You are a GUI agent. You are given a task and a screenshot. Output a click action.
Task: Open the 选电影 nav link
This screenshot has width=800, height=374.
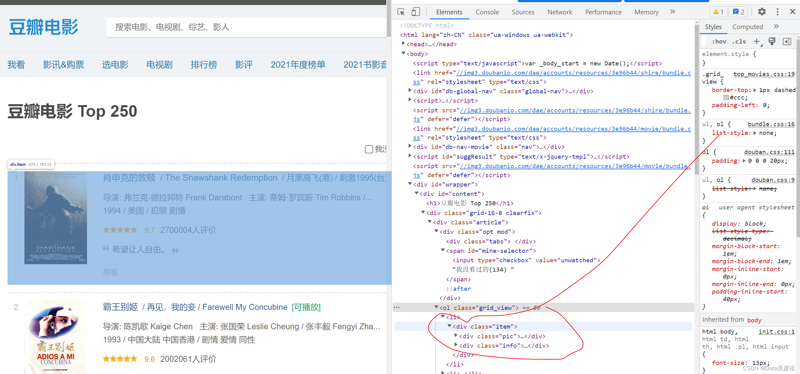click(115, 64)
